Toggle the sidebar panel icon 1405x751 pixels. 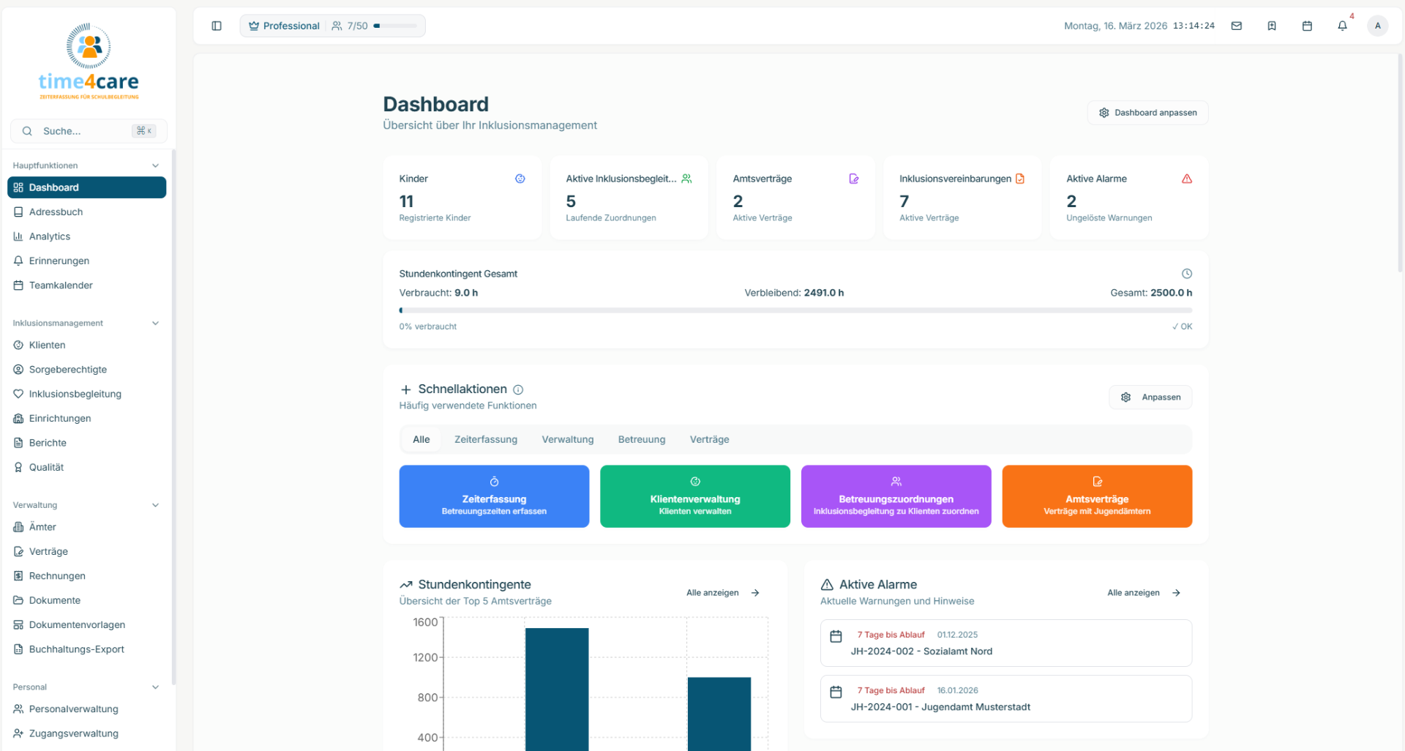click(217, 26)
